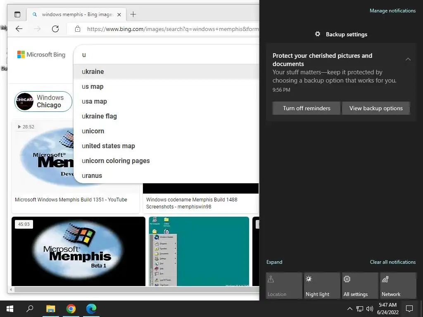Open Backup settings gear icon
The height and width of the screenshot is (317, 423).
coord(318,34)
